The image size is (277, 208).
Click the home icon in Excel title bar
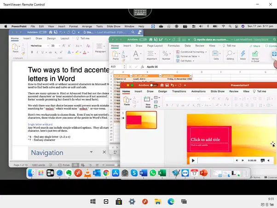pos(150,40)
